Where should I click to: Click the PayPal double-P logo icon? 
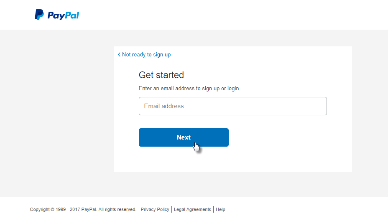(x=39, y=15)
